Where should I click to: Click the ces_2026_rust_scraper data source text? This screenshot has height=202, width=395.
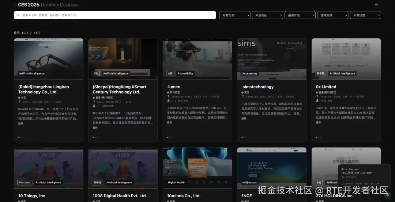coord(357,172)
